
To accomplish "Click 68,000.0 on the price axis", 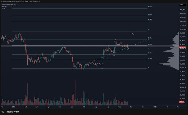I will (x=183, y=60).
